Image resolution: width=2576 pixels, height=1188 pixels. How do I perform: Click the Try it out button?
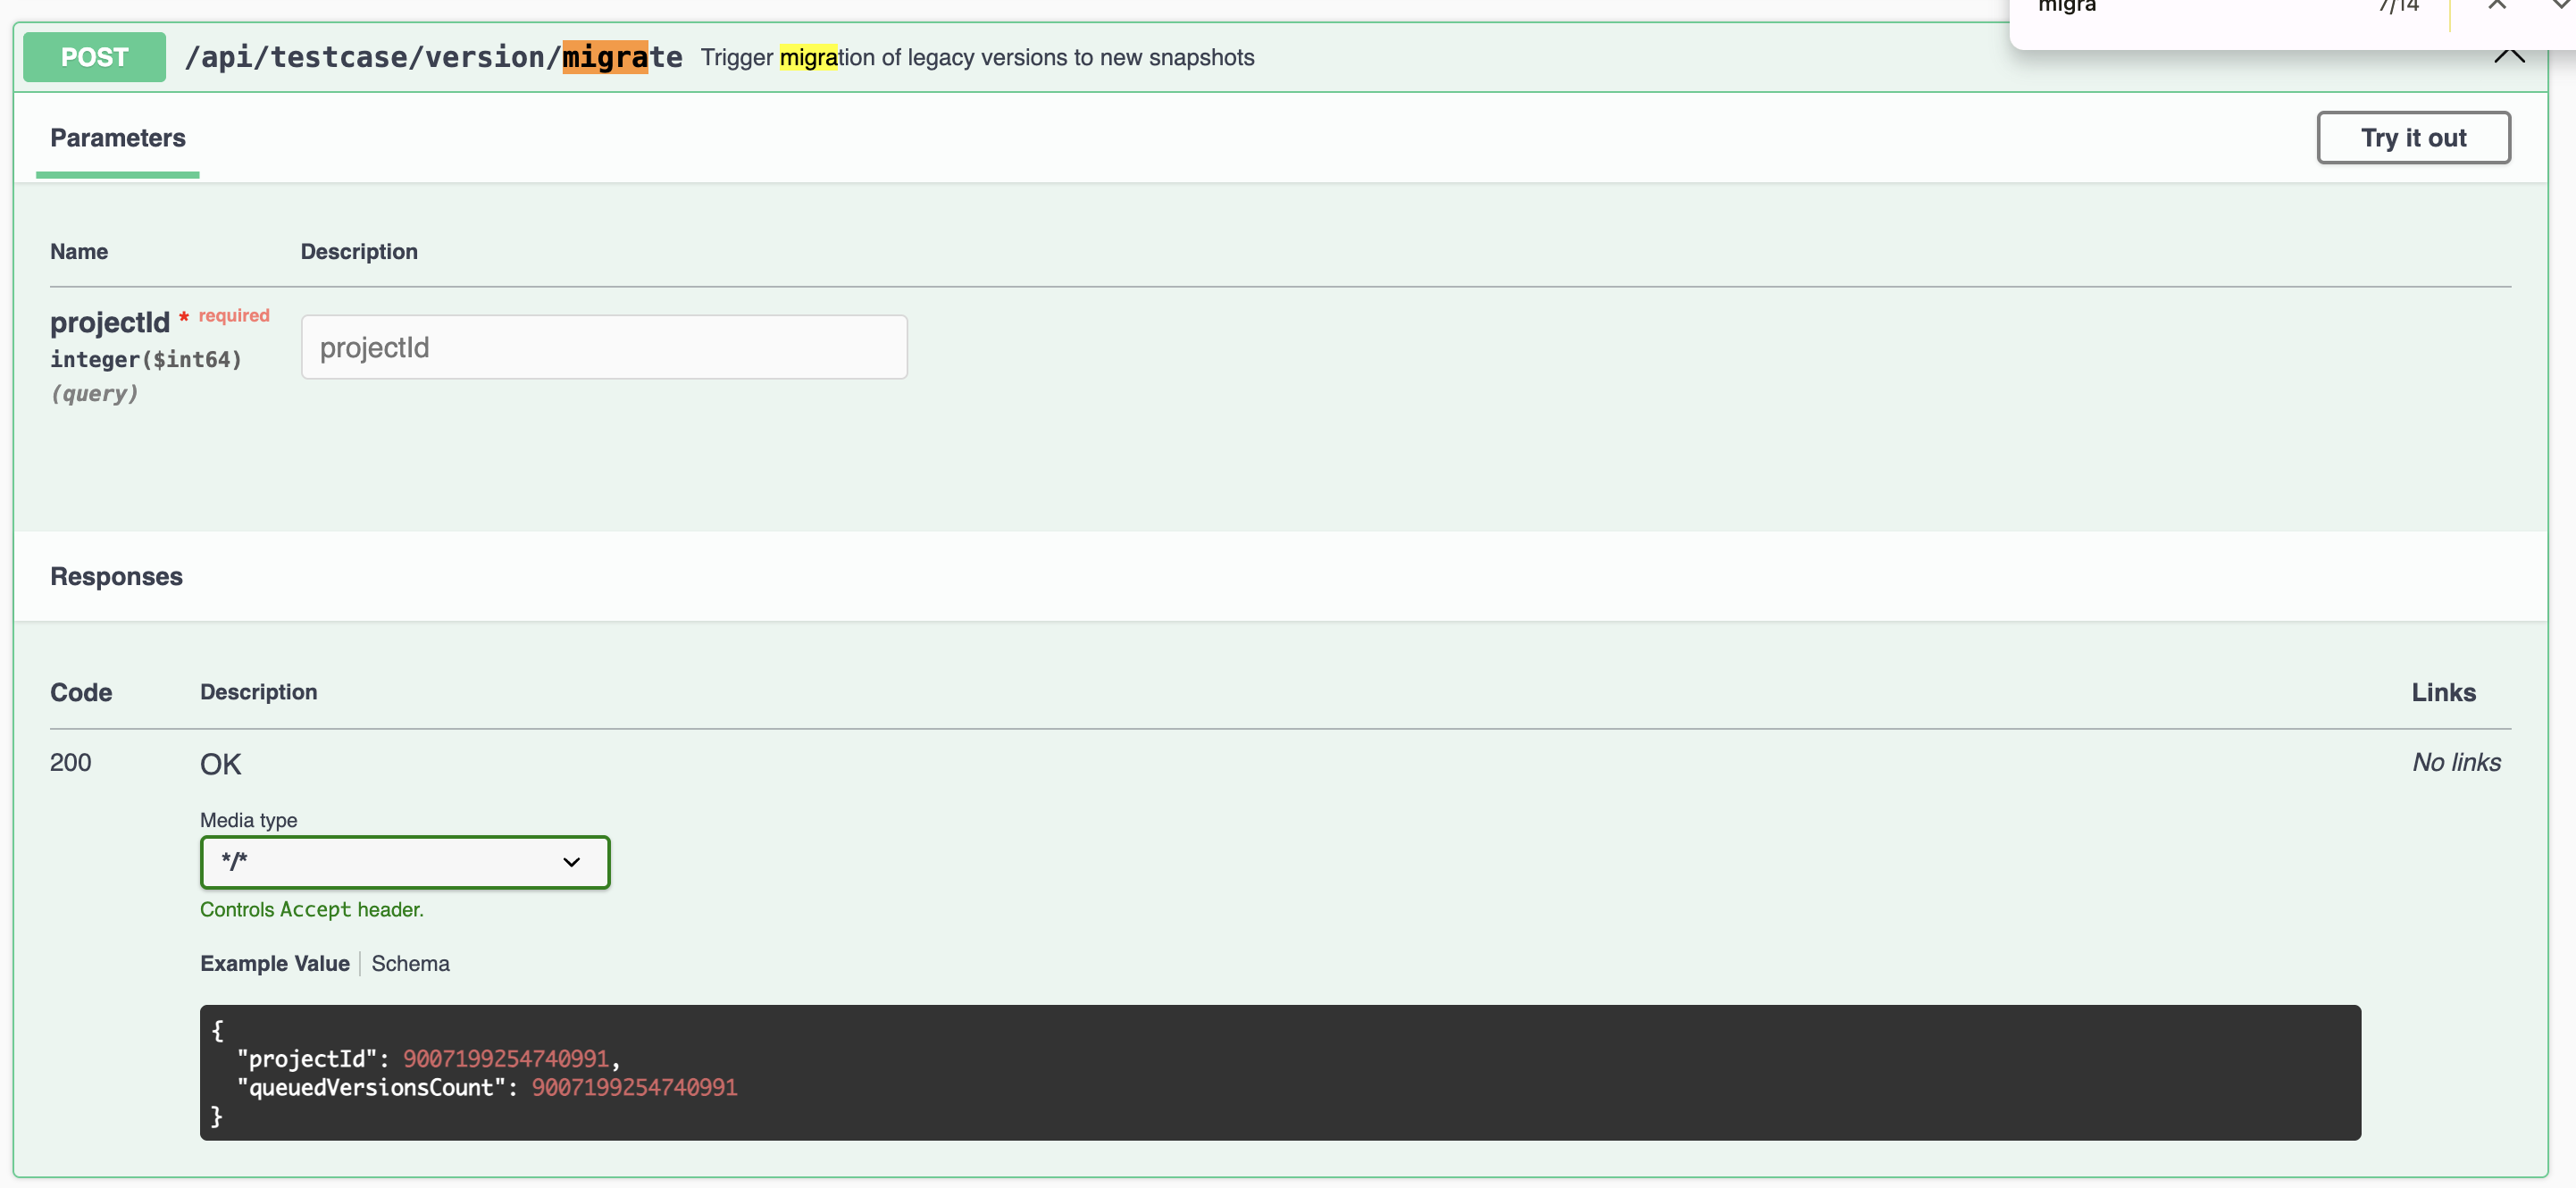click(x=2413, y=137)
